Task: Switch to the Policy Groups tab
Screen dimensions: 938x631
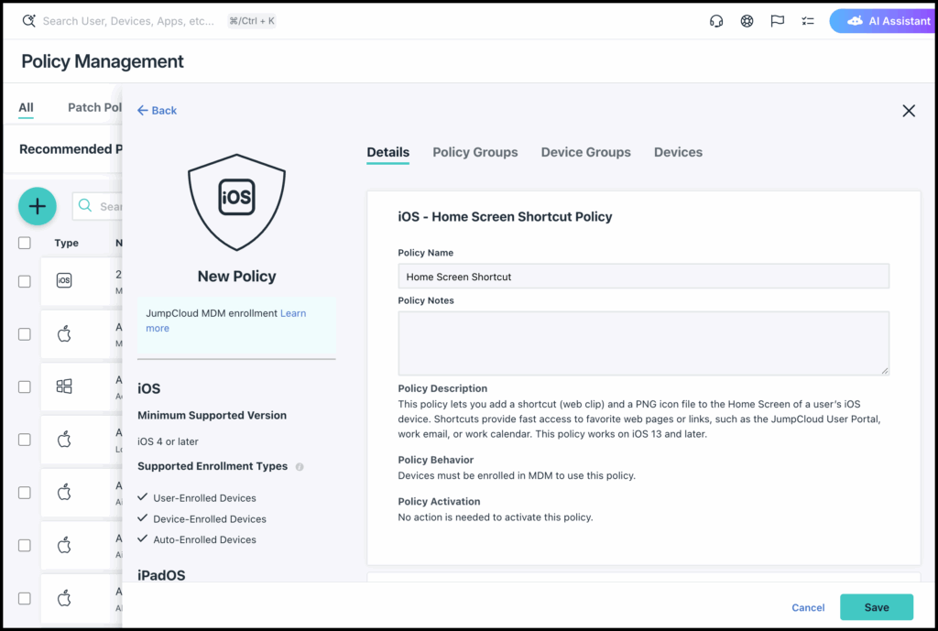Action: click(x=474, y=152)
